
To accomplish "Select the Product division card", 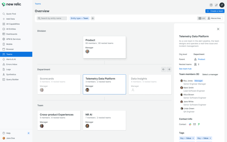I will click(x=104, y=47).
